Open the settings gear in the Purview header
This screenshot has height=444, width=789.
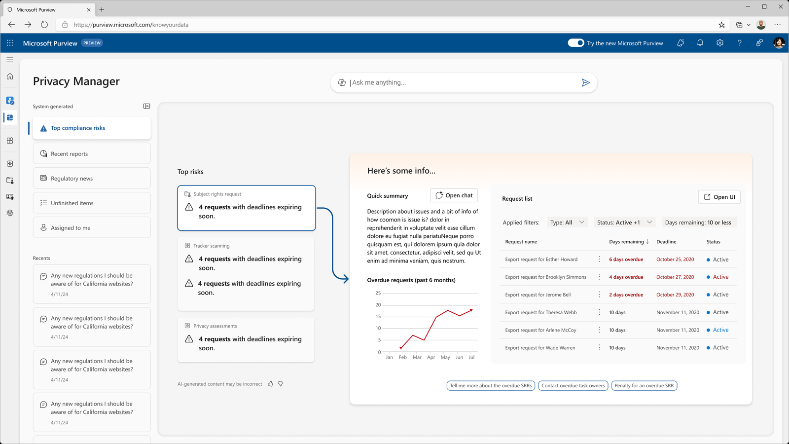720,43
